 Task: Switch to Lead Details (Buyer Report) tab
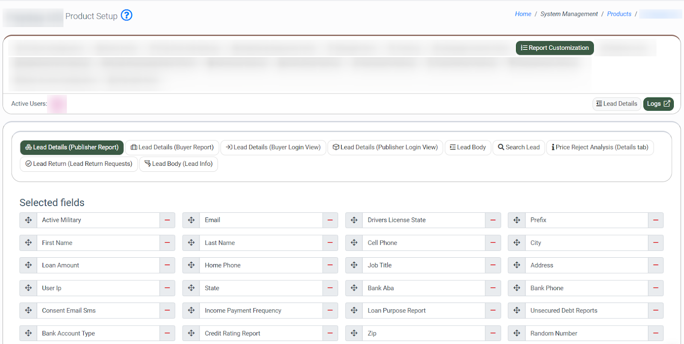(172, 147)
